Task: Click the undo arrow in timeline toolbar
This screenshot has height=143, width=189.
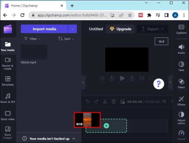Action: pyautogui.click(x=88, y=102)
